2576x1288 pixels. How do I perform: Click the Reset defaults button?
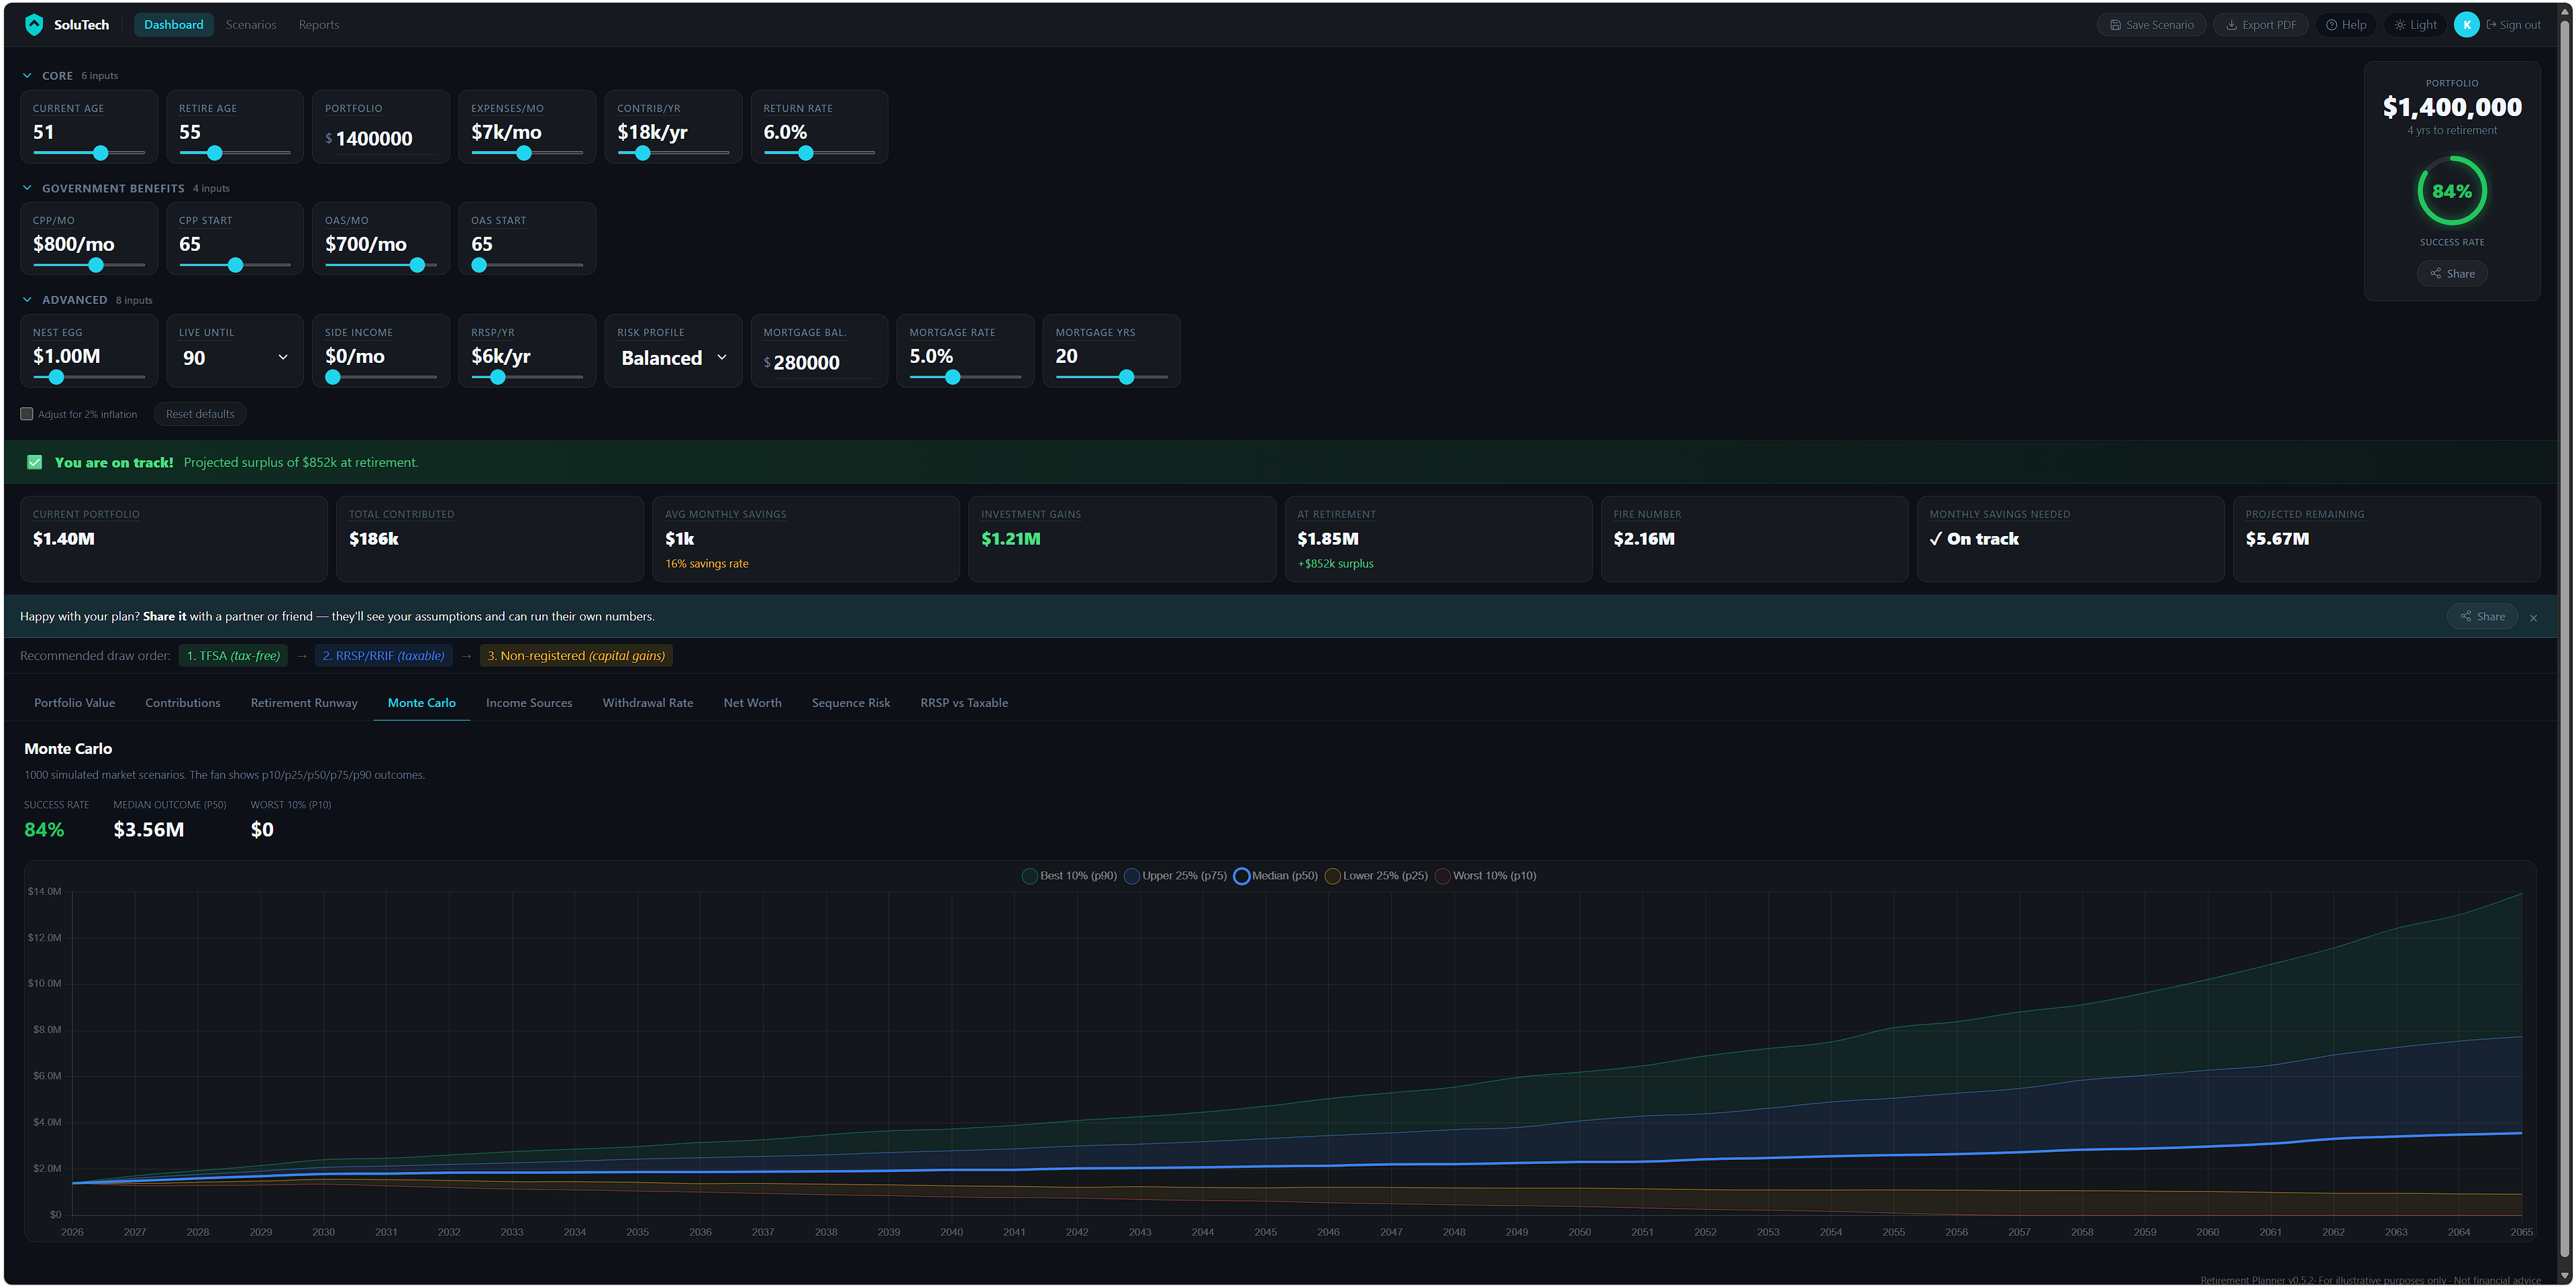click(200, 414)
